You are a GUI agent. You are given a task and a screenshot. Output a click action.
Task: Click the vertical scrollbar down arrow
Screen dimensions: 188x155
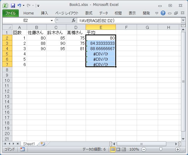(x=183, y=139)
